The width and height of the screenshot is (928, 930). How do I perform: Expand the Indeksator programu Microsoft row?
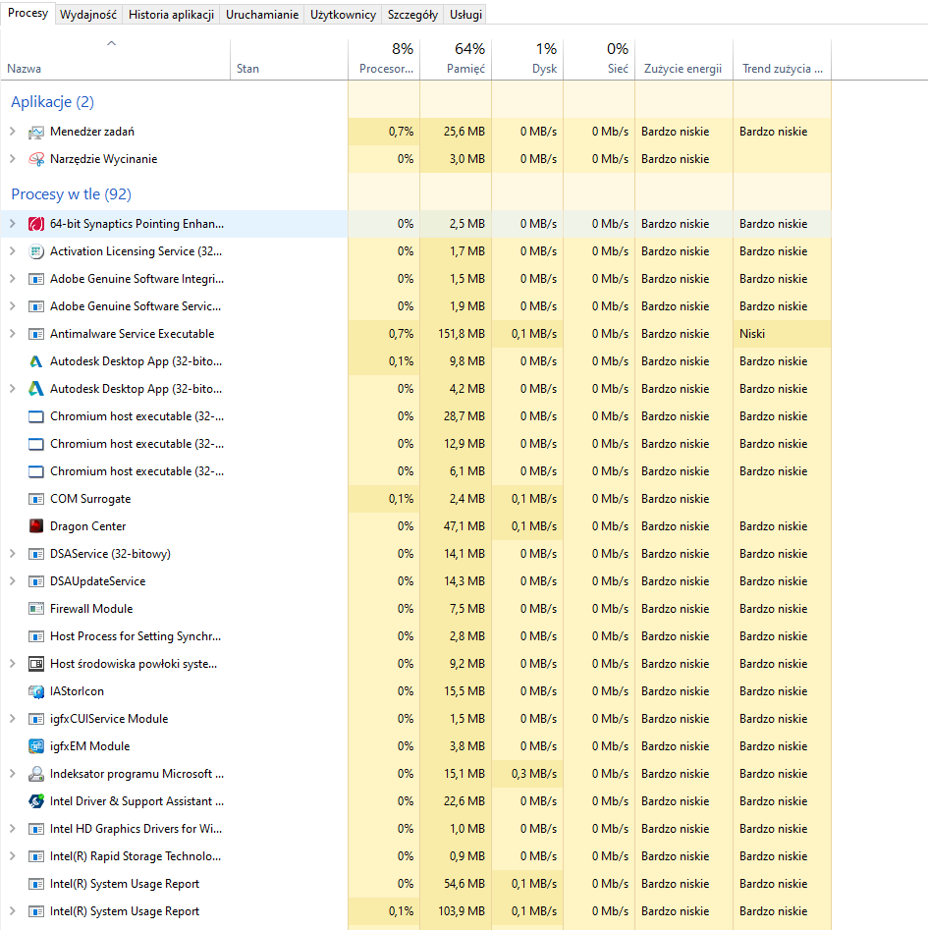pos(13,774)
